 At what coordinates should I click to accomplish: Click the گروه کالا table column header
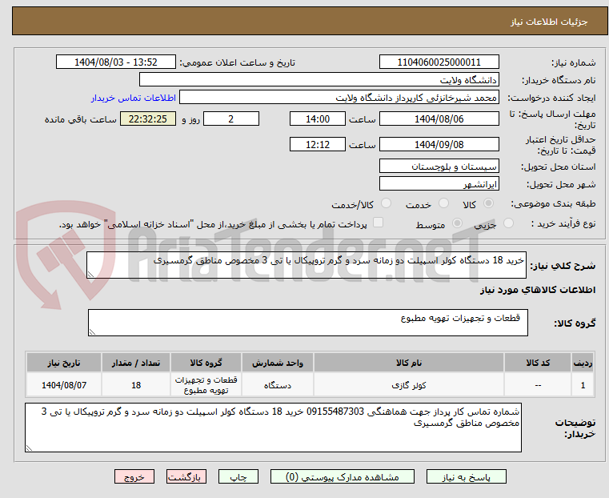pos(206,363)
